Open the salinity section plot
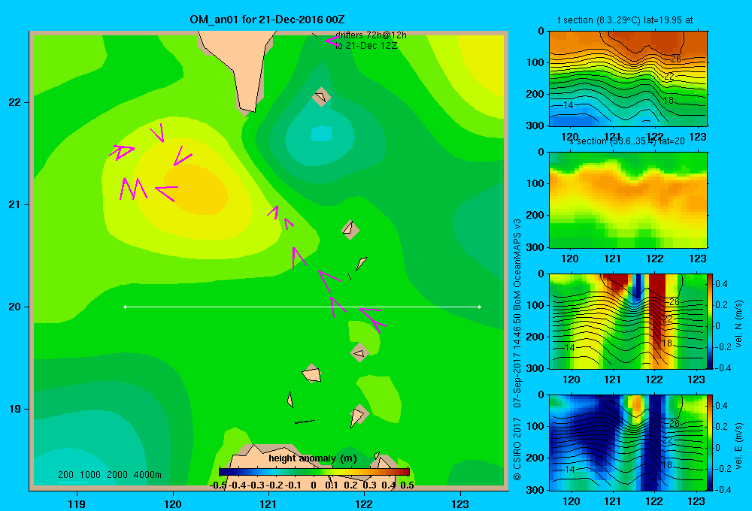This screenshot has width=752, height=511. [628, 200]
